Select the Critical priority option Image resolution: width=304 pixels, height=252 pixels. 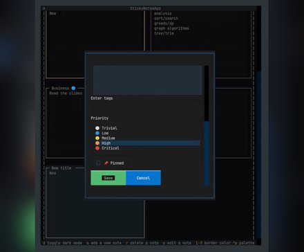click(x=147, y=148)
